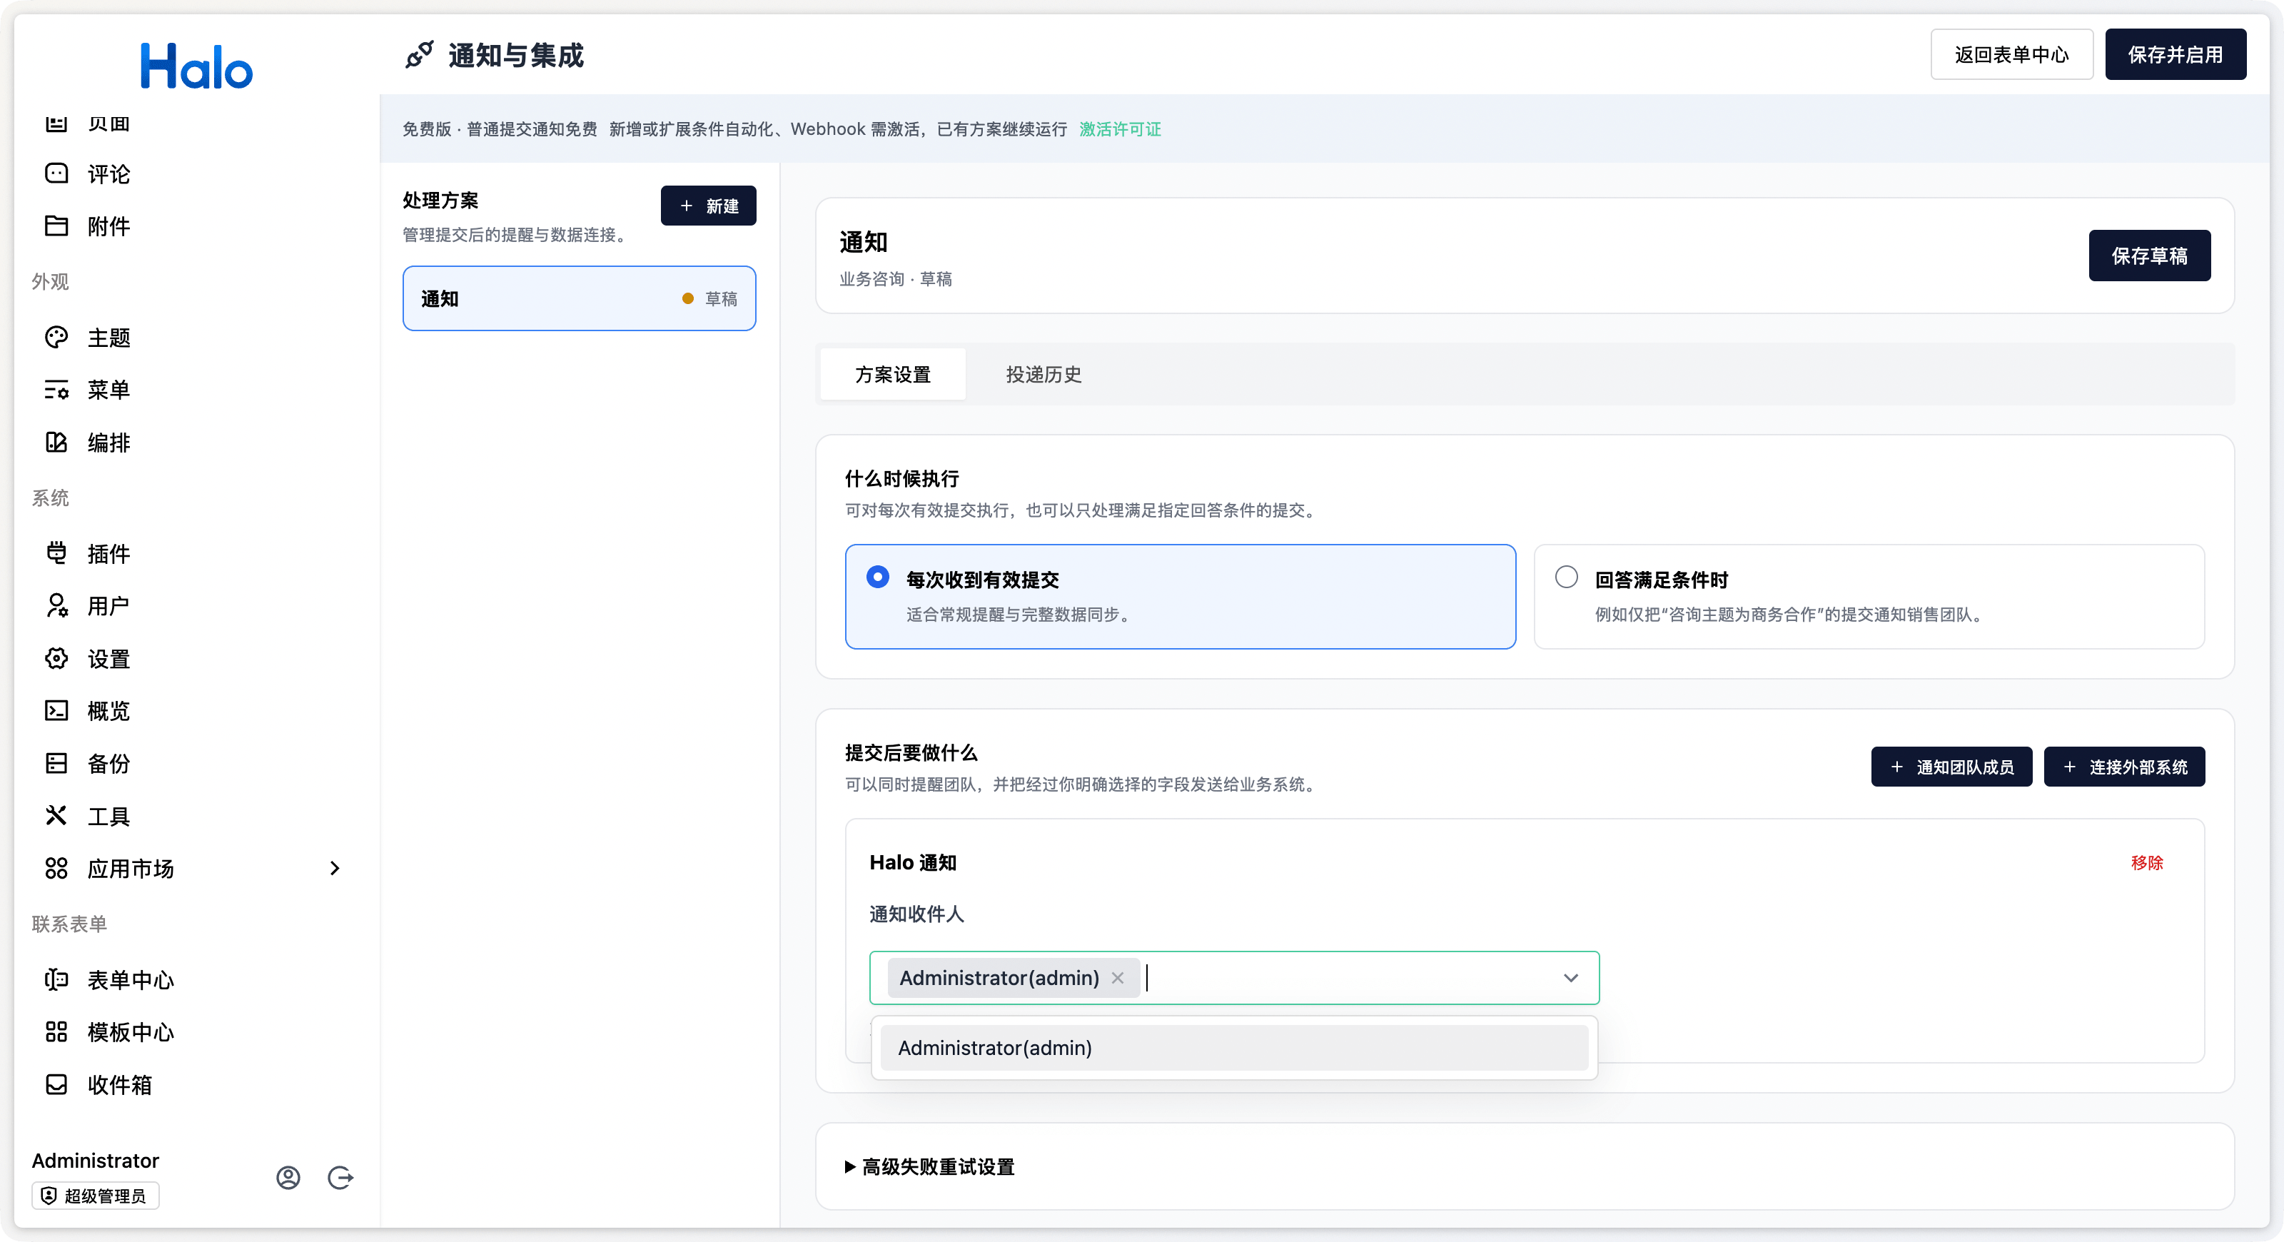This screenshot has height=1242, width=2284.
Task: Switch to the 方案设置 tab
Action: [892, 374]
